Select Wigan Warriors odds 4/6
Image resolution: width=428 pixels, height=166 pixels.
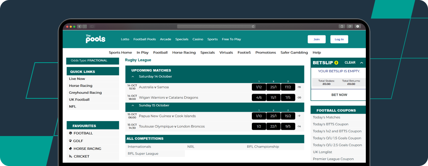(x=259, y=98)
